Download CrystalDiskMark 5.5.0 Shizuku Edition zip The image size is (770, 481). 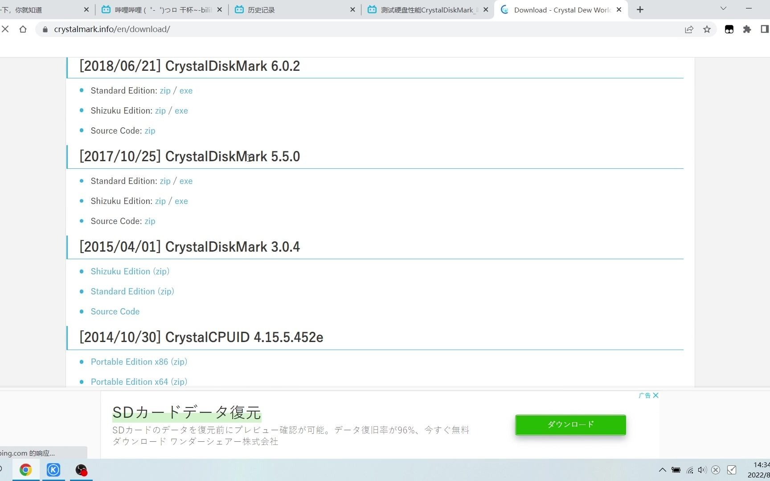pos(160,201)
